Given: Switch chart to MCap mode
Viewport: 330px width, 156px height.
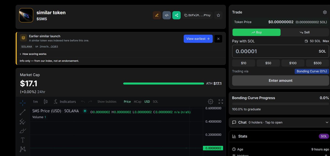Looking at the screenshot, I should coord(137,102).
